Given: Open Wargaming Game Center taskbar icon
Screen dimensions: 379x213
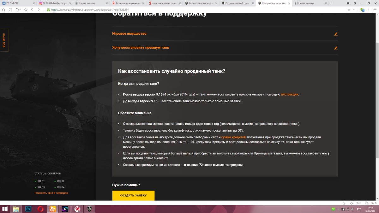Looking at the screenshot, I should 77,209.
